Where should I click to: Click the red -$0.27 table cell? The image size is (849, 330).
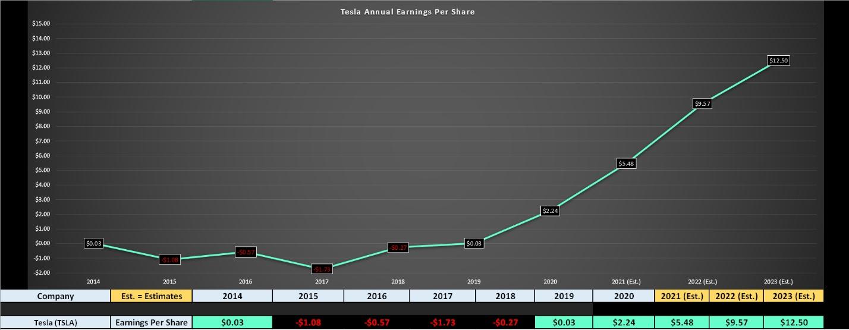click(505, 322)
